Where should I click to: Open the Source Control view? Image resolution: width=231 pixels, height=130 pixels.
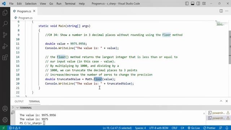(x=5, y=35)
